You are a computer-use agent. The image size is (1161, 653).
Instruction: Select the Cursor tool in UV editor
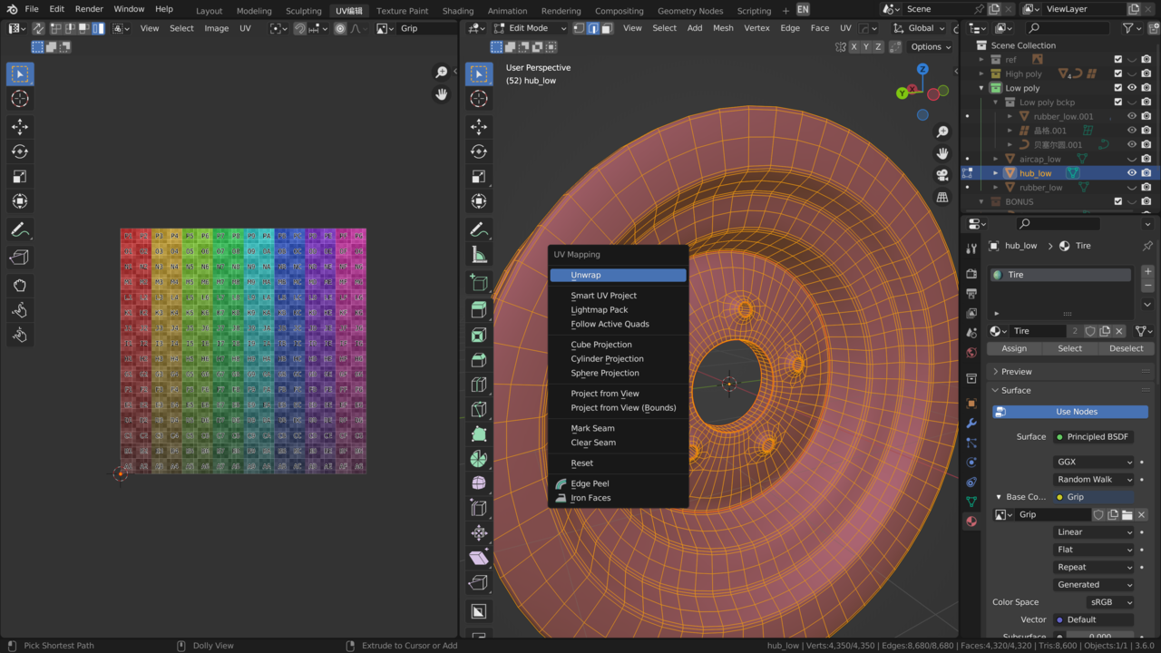[20, 99]
